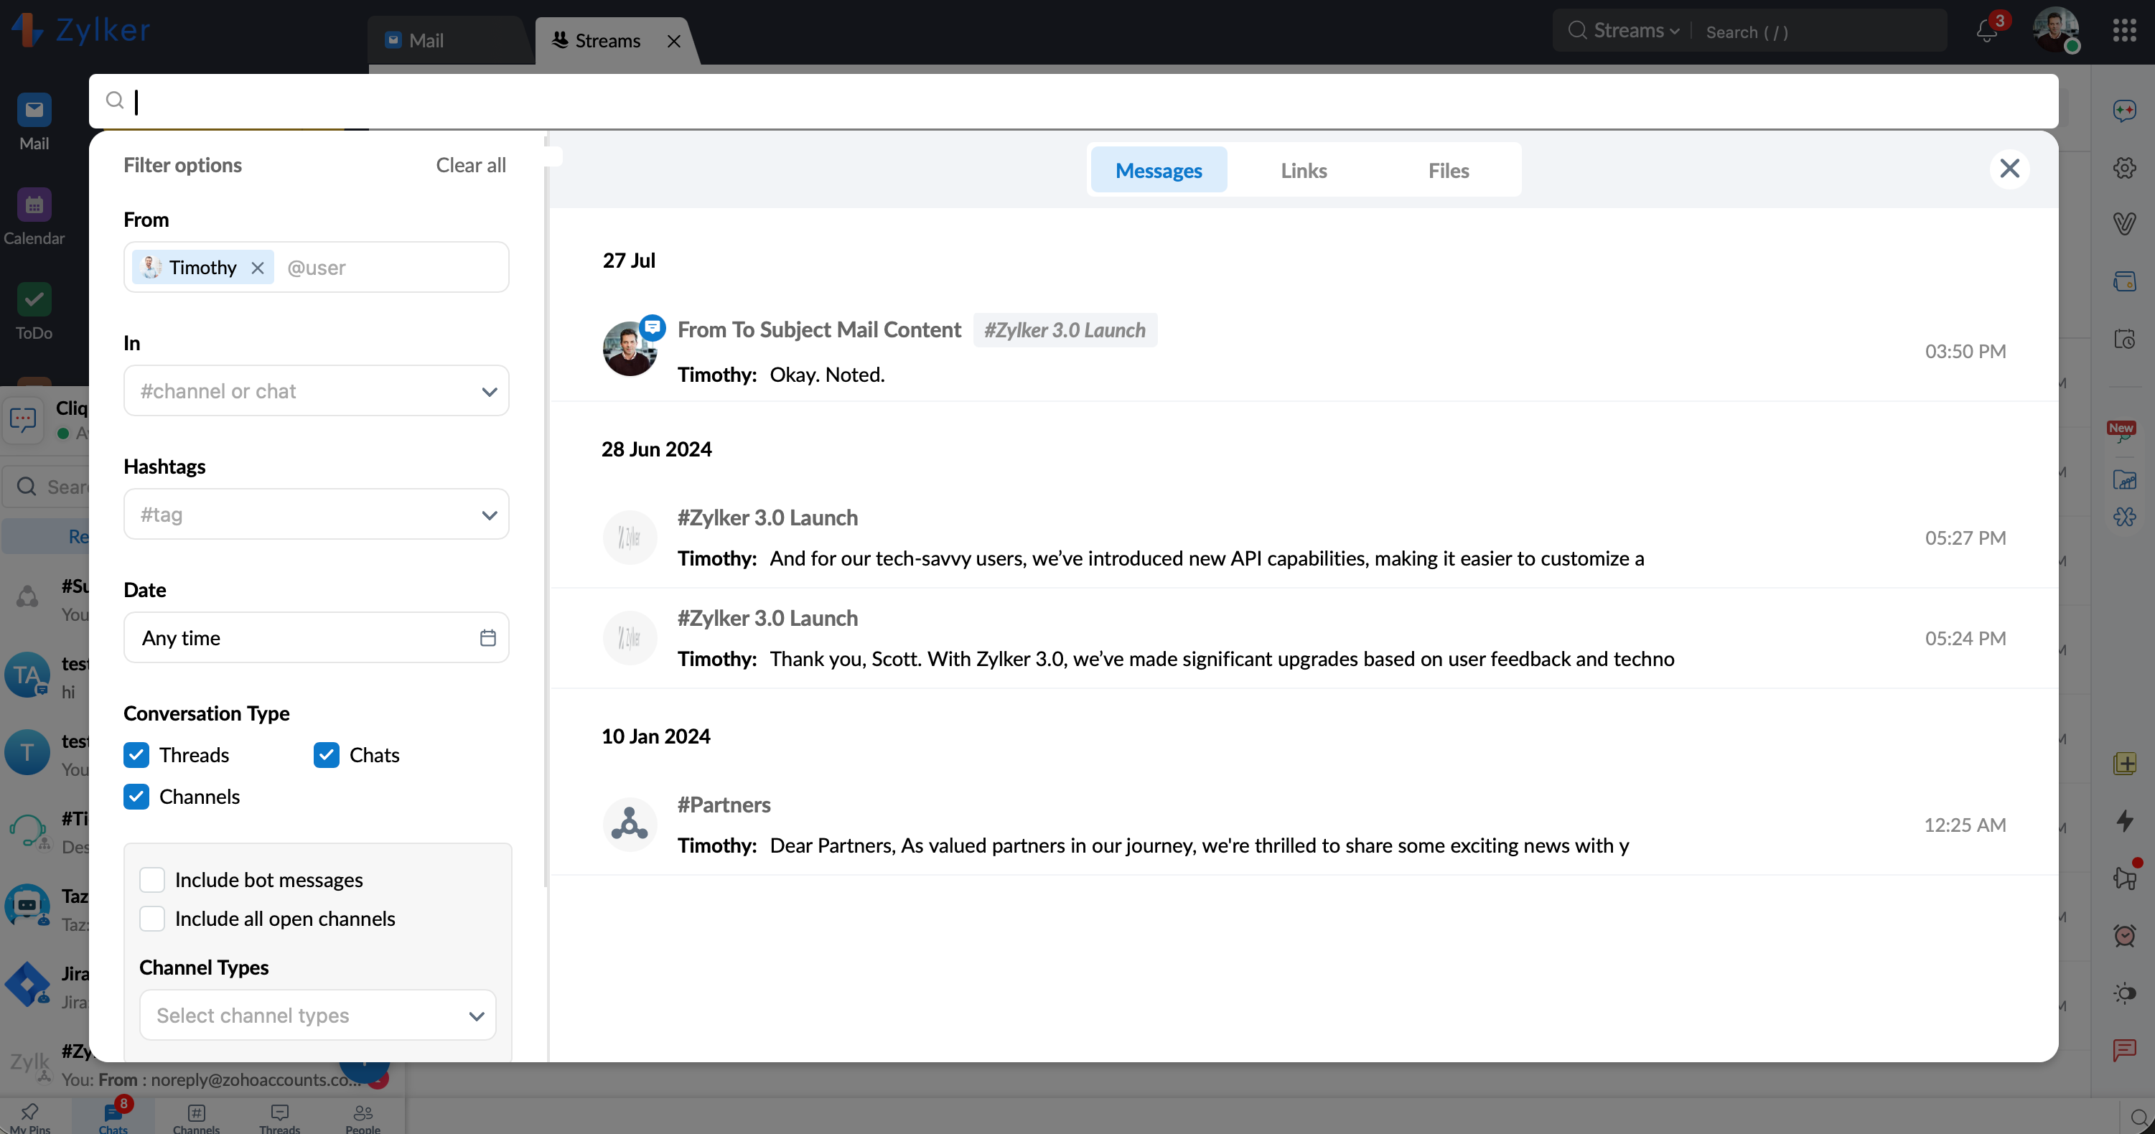
Task: Open the wallet icon in right sidebar
Action: (x=2124, y=281)
